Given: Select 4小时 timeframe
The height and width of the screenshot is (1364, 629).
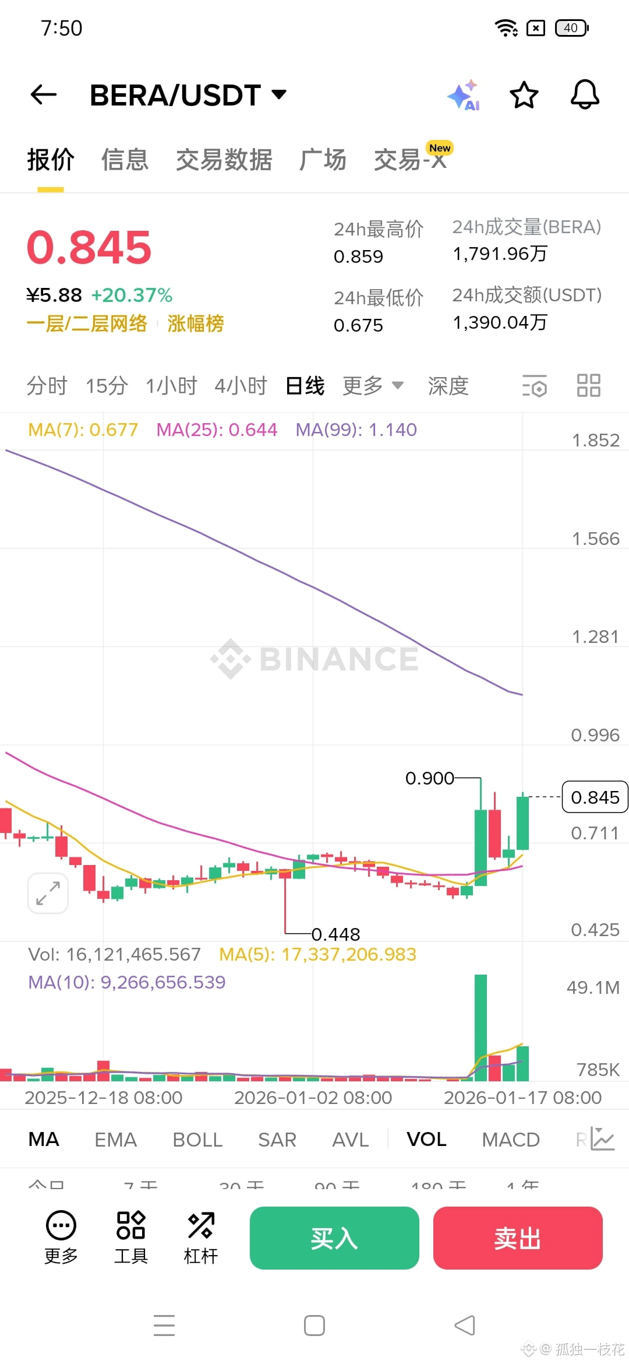Looking at the screenshot, I should 241,385.
